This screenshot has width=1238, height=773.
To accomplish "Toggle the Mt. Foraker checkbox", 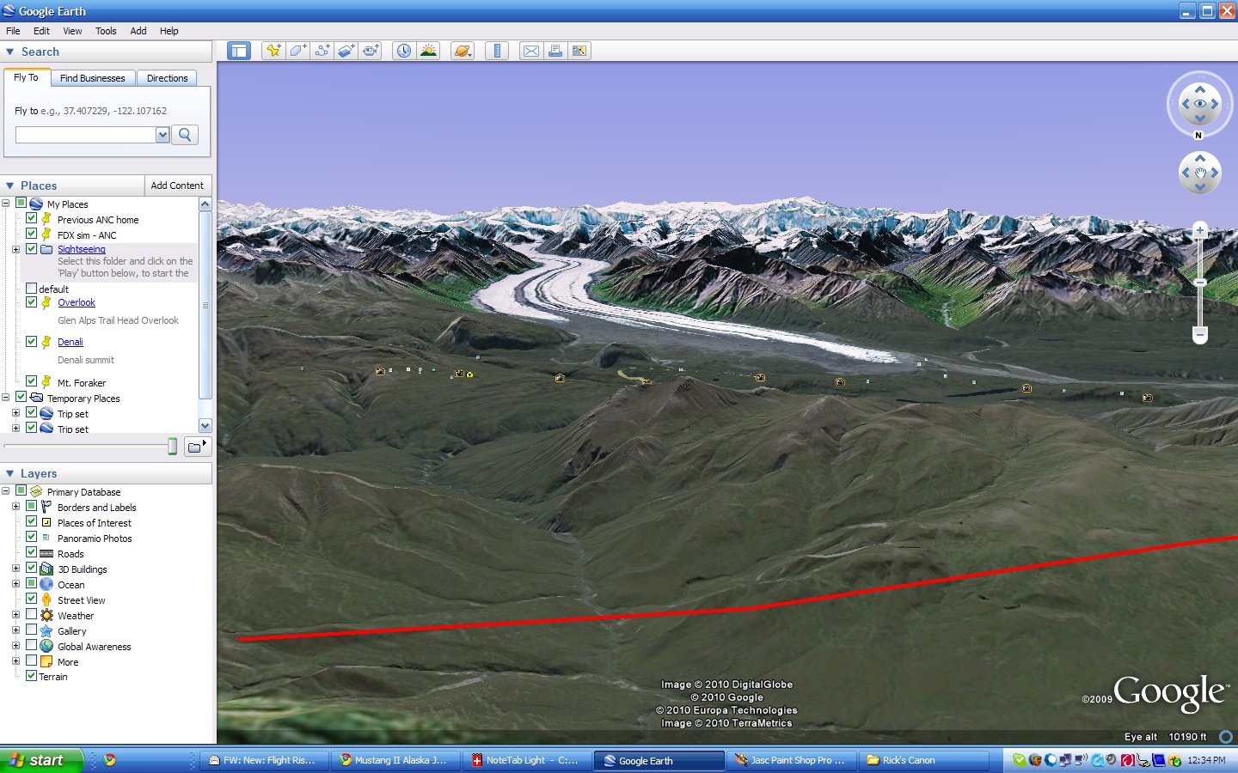I will pos(31,382).
